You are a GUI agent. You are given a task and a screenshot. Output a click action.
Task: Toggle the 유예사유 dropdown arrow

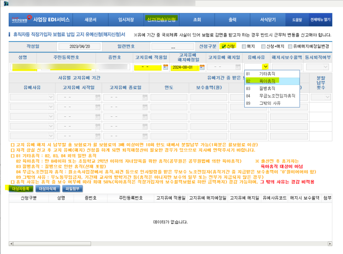coord(265,67)
